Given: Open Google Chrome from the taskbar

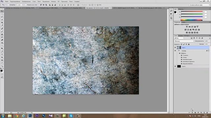Looking at the screenshot, I should [x=17, y=116].
